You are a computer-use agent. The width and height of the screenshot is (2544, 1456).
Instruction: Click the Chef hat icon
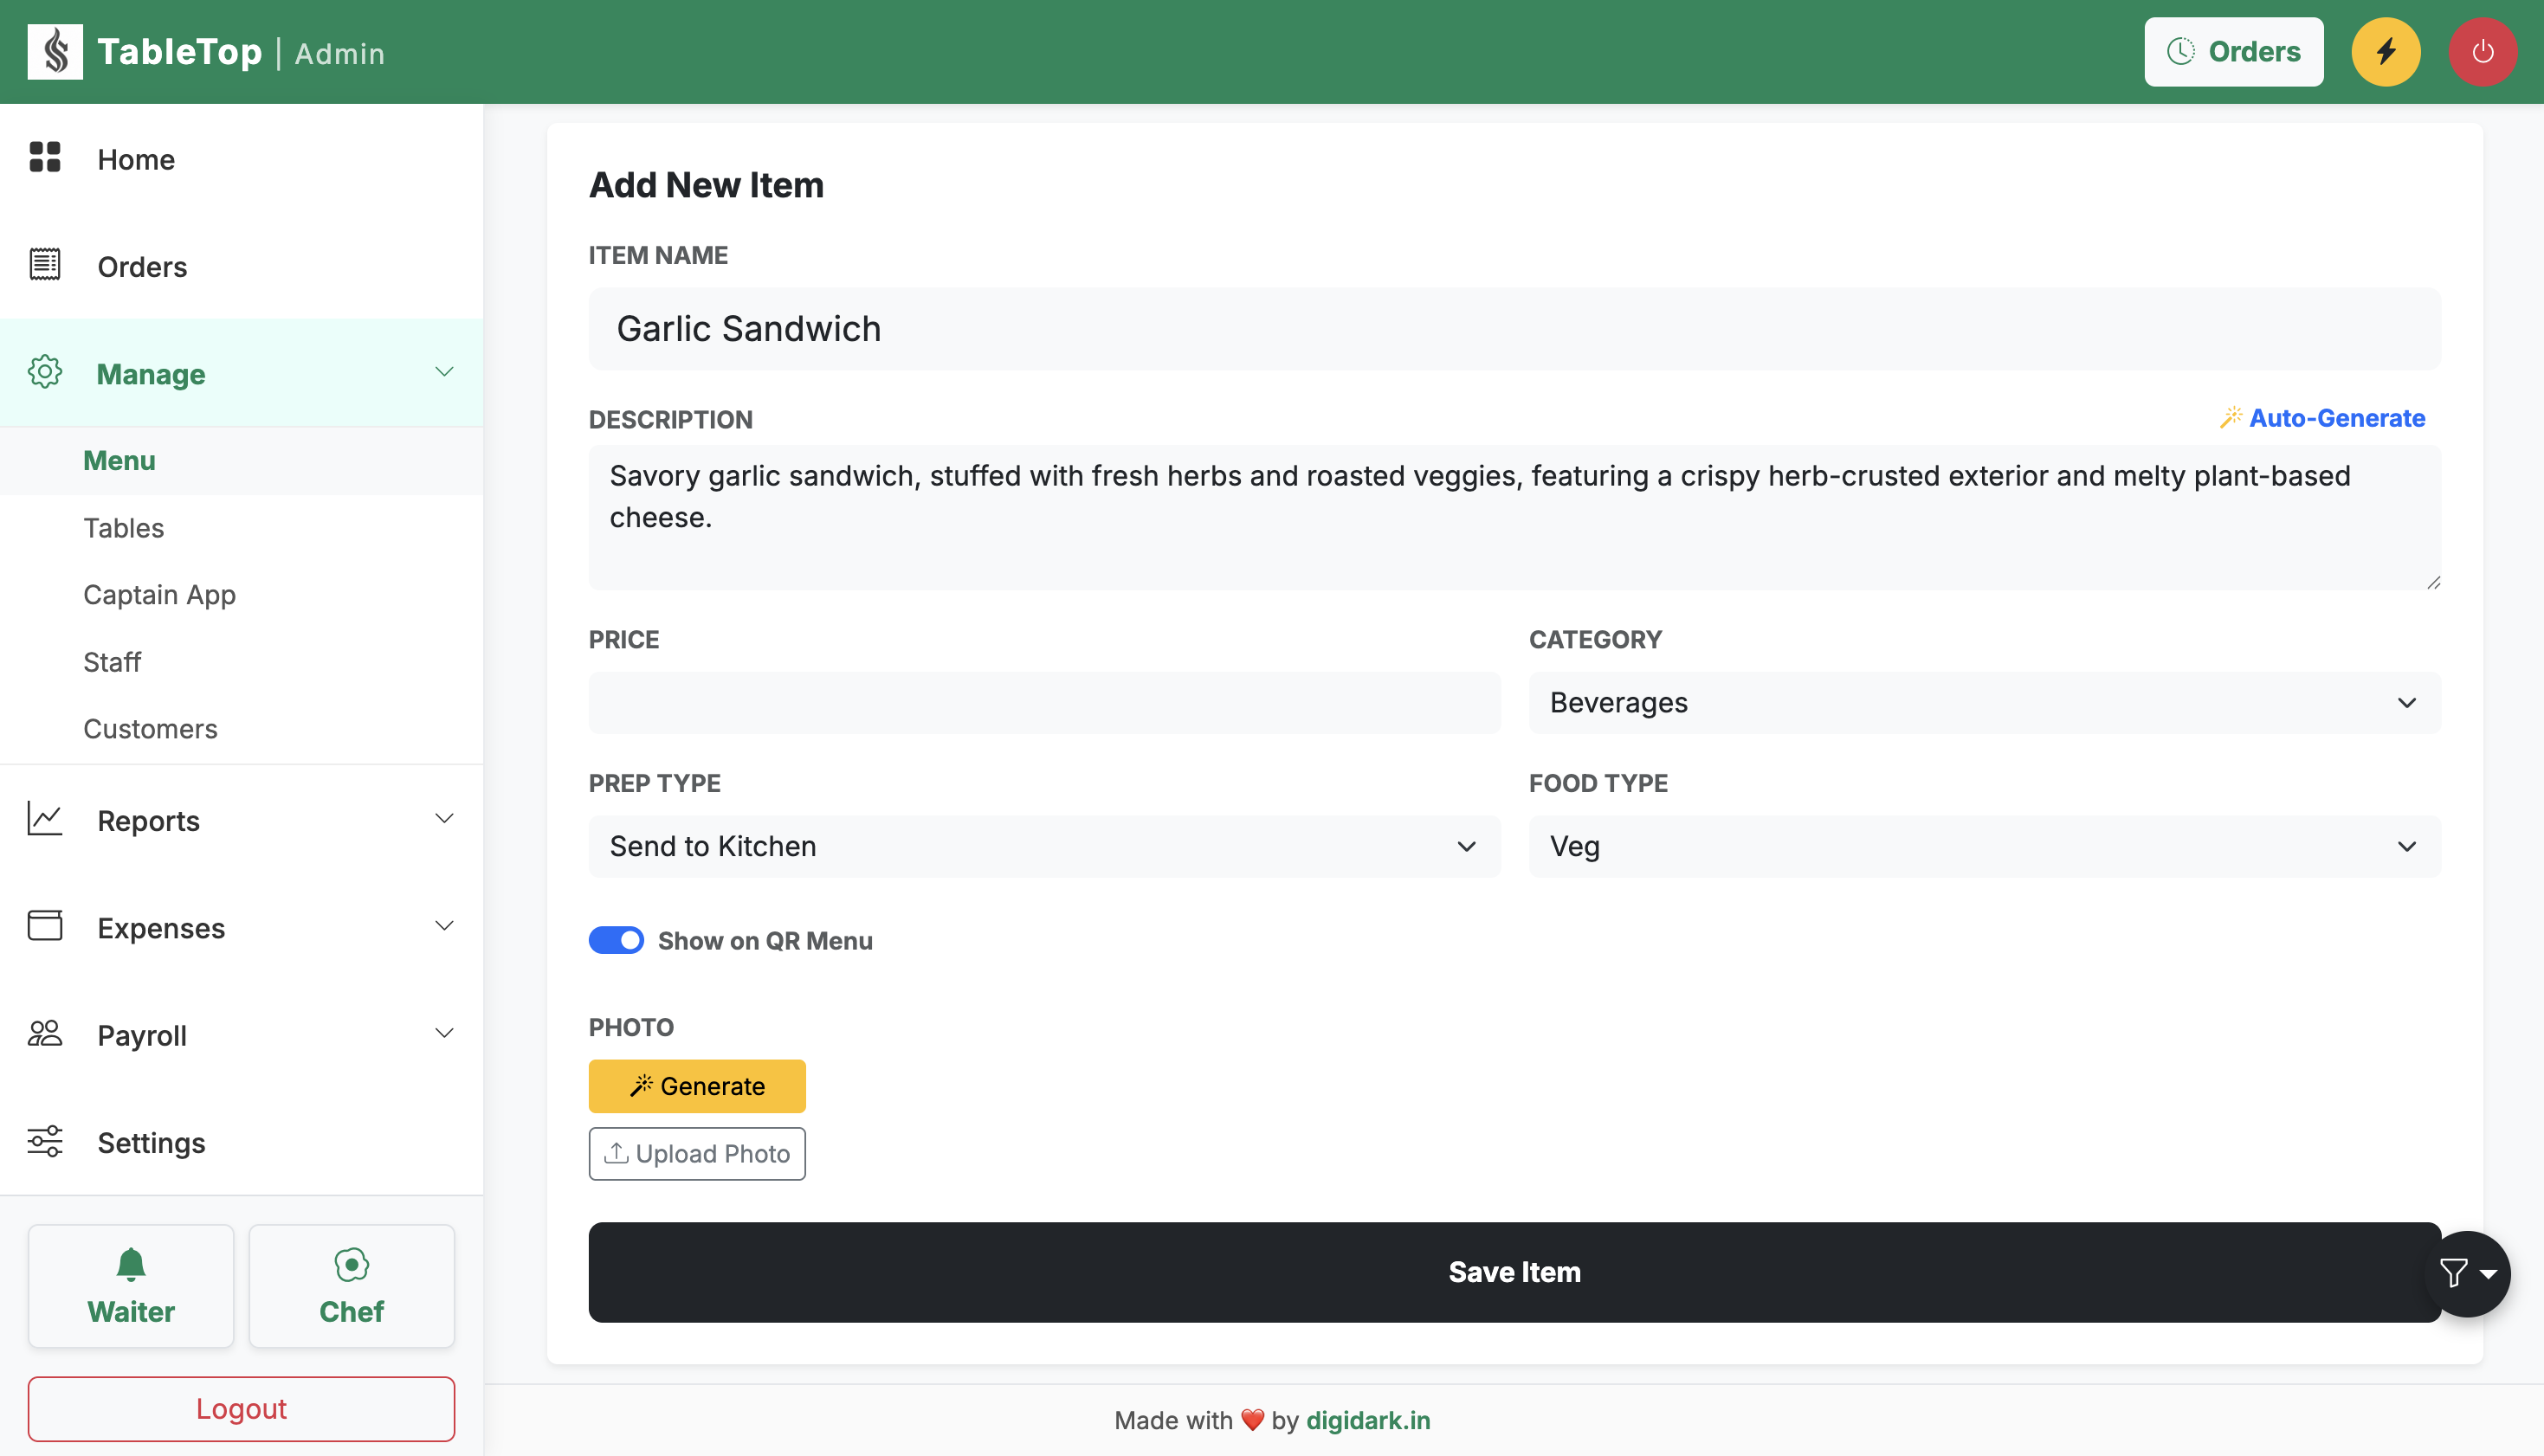coord(351,1264)
